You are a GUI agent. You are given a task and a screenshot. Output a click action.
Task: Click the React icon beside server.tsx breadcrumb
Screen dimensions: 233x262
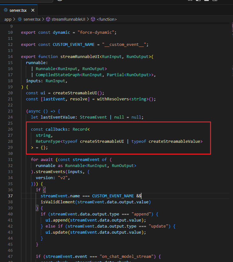[20, 19]
